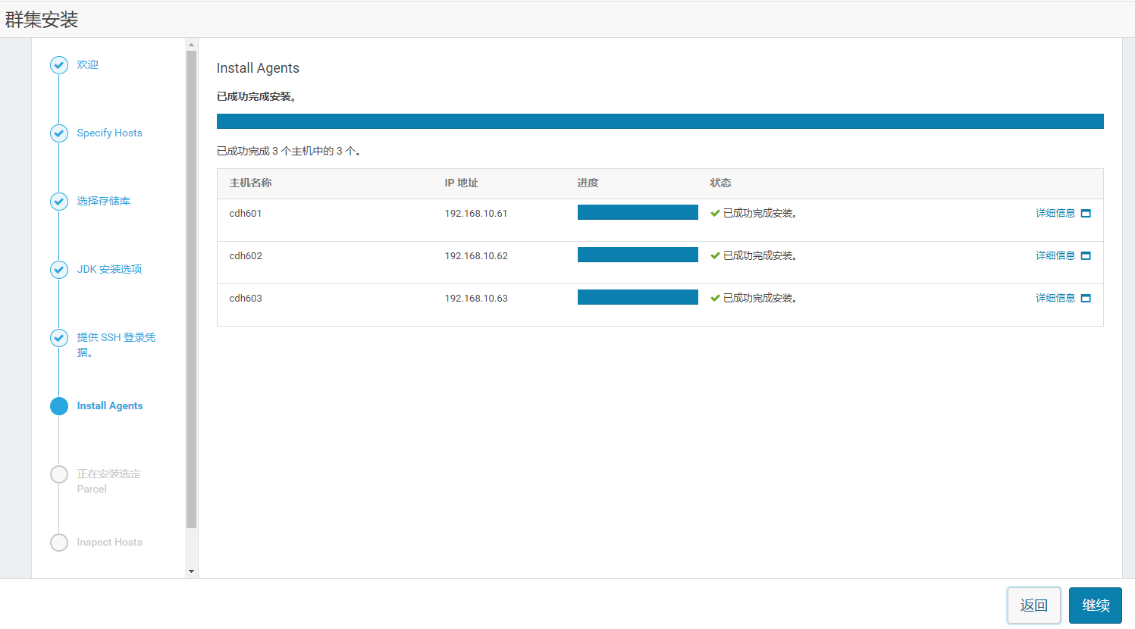Select the Inspect Hosts step circle
This screenshot has height=629, width=1135.
59,543
